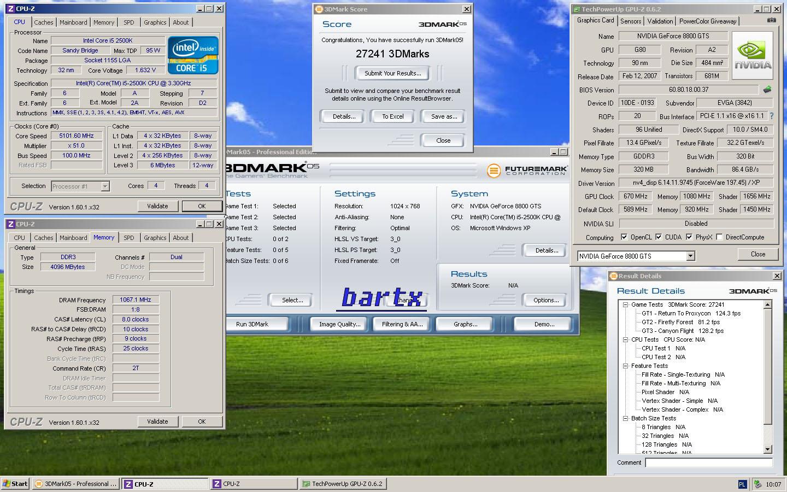This screenshot has width=787, height=492.
Task: Click Details button in System section
Action: 547,250
